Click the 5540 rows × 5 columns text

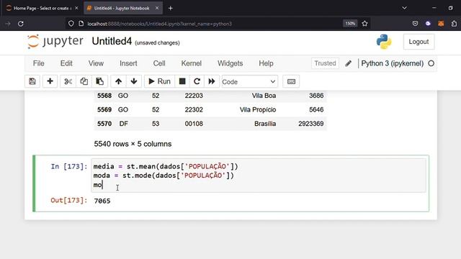point(133,144)
